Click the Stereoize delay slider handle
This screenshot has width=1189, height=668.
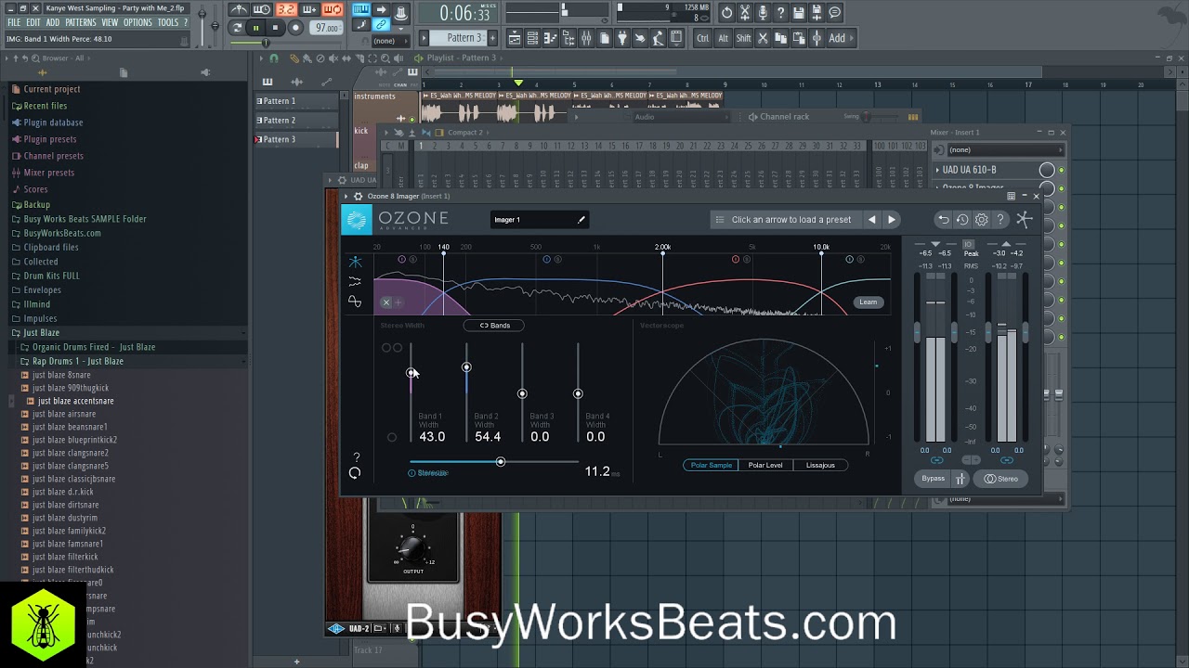[501, 462]
